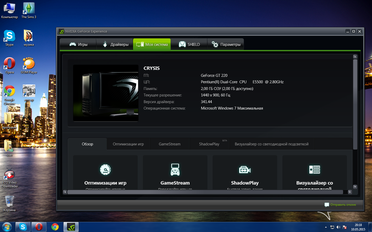Click the ShadowPlay camera icon
The height and width of the screenshot is (232, 372).
pyautogui.click(x=245, y=170)
